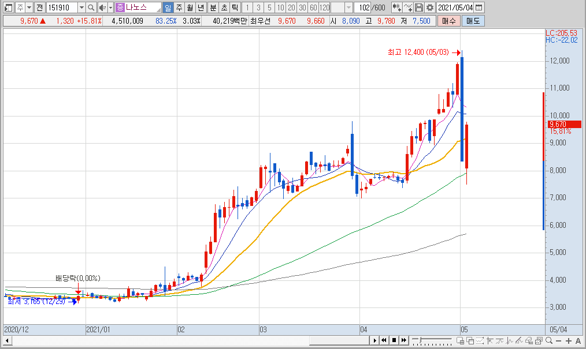Open the 주 market type dropdown arrow

pyautogui.click(x=29, y=7)
